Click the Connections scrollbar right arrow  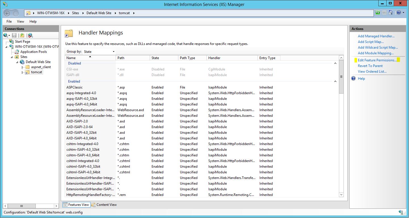tap(56, 206)
